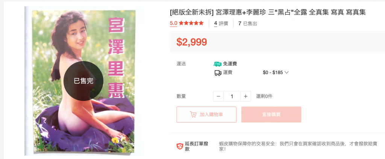Viewport: 385px width, 159px height.
Task: Click the shipping fee chevron arrow
Action: [286, 72]
